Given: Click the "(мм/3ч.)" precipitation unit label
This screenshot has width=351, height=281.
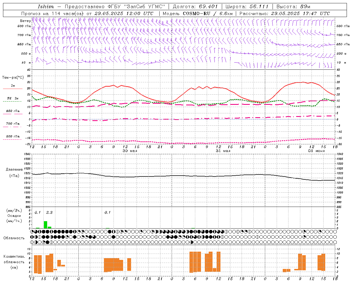Looking at the screenshot, I should [14, 210].
